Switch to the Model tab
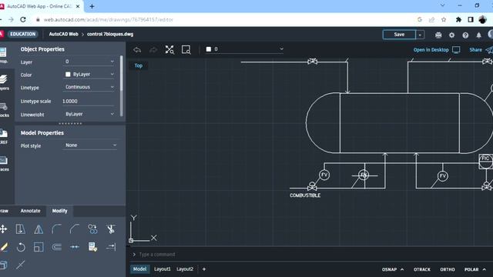Screen dimensions: 493x277 click(139, 269)
